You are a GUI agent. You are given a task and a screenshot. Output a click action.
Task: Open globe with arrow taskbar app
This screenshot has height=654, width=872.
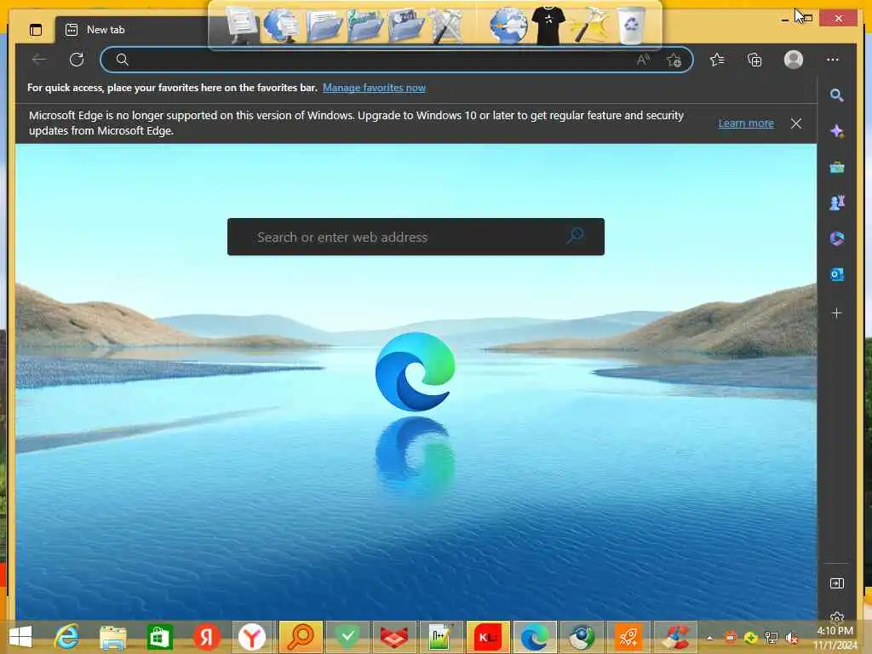(x=581, y=637)
